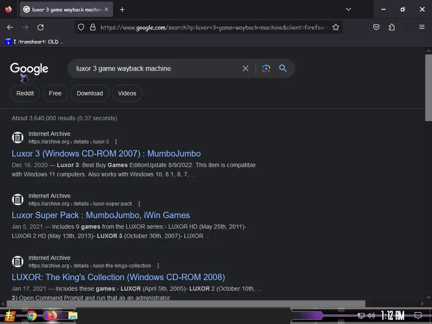The height and width of the screenshot is (324, 432).
Task: Expand the list all tabs dropdown
Action: (x=348, y=9)
